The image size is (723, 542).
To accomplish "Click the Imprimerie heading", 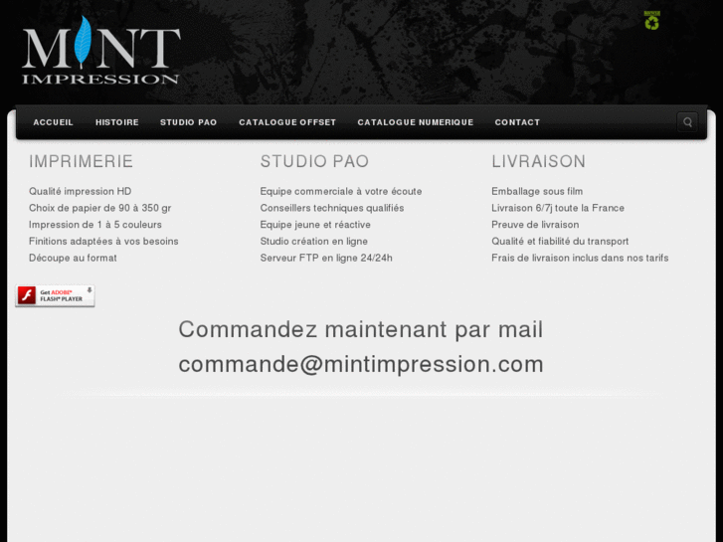I will click(x=82, y=161).
